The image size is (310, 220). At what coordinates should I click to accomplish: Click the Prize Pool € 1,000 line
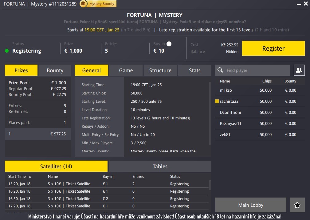pos(37,83)
